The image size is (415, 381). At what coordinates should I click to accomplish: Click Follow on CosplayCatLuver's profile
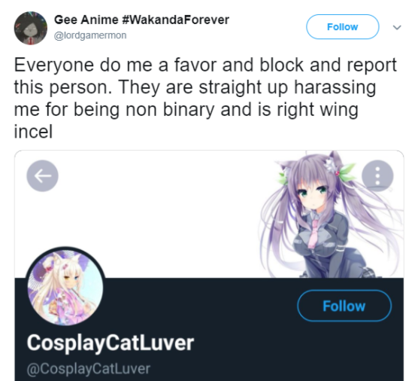point(344,306)
